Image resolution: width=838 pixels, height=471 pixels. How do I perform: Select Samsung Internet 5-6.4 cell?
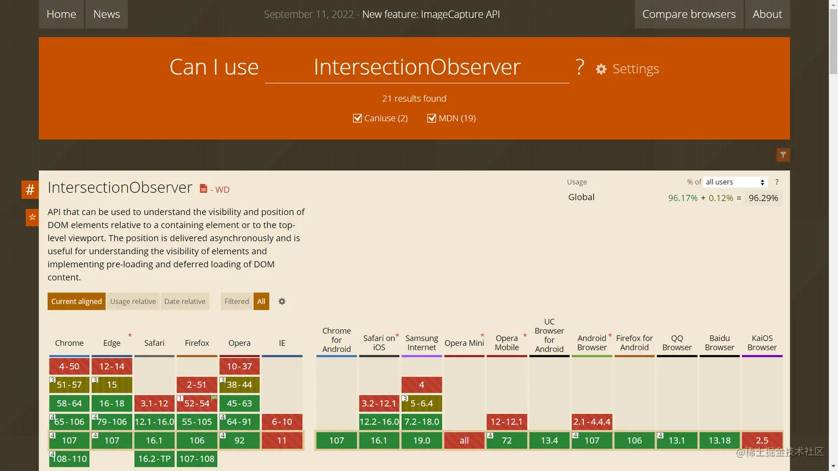[422, 403]
